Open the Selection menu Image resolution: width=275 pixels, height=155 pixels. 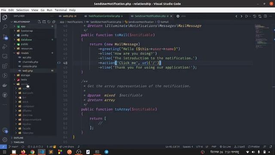point(22,10)
